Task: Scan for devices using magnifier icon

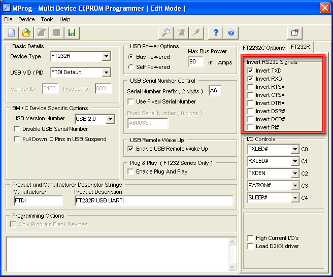Action: point(166,33)
